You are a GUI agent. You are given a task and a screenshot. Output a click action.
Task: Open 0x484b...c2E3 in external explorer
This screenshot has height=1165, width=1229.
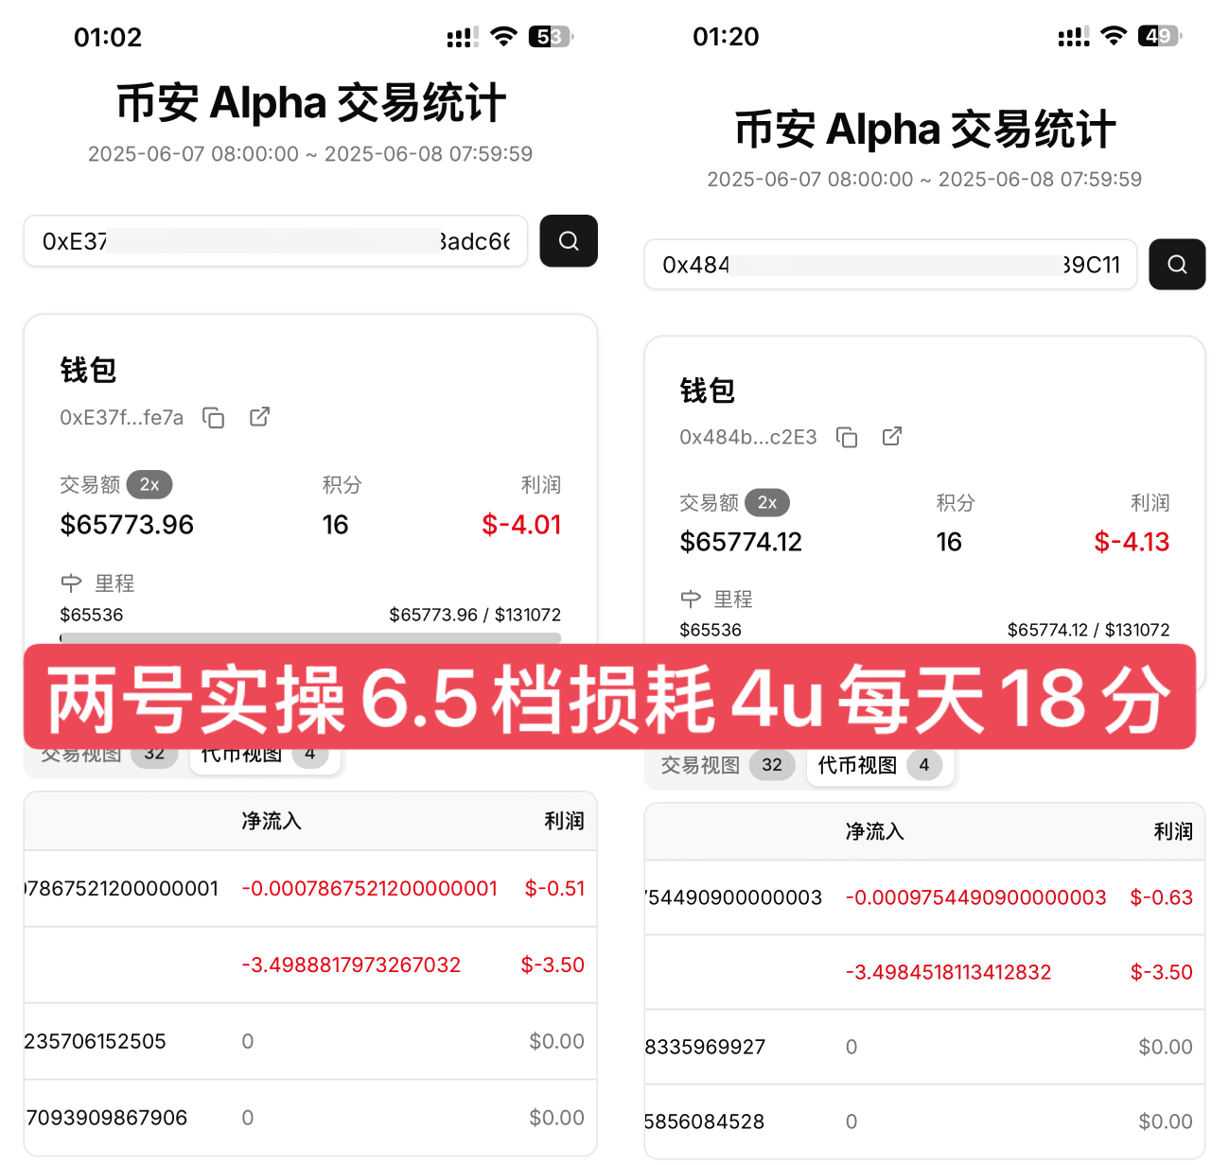[x=891, y=436]
